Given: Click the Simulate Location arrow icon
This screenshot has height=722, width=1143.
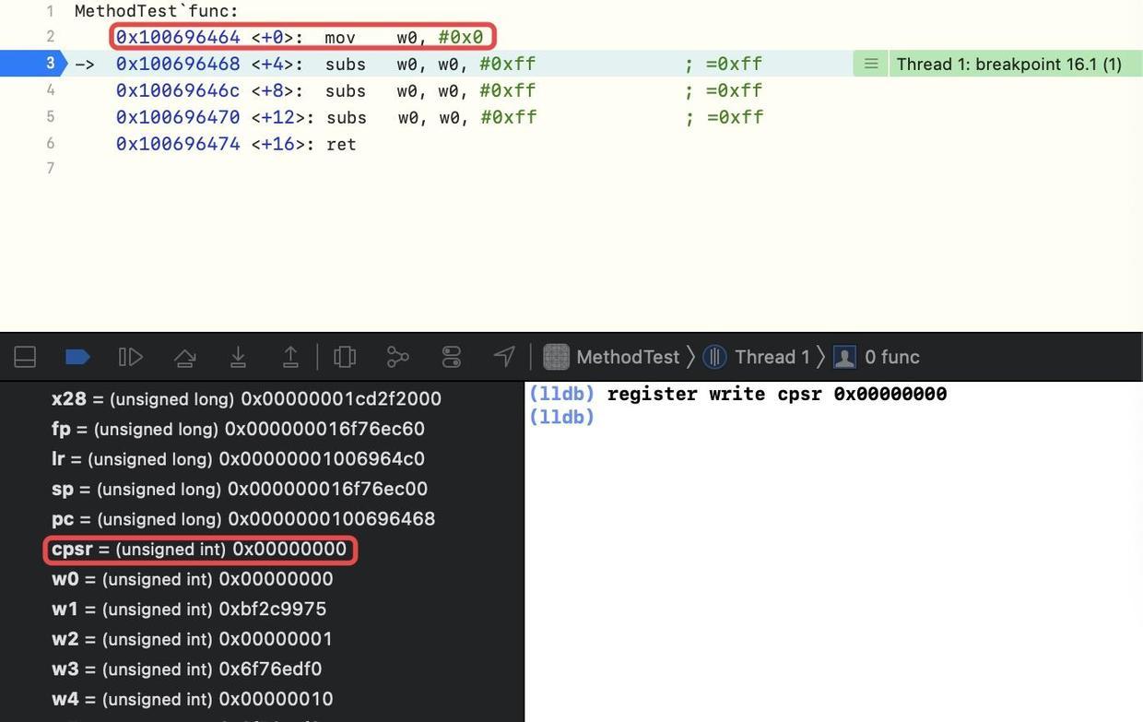Looking at the screenshot, I should (x=504, y=357).
